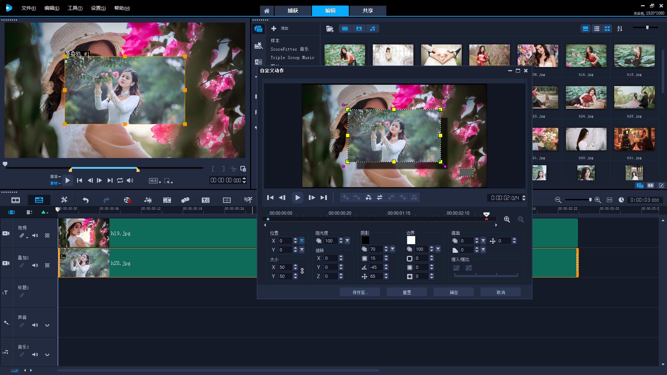Expand the shadow opacity dropdown
The height and width of the screenshot is (375, 667).
pyautogui.click(x=393, y=249)
